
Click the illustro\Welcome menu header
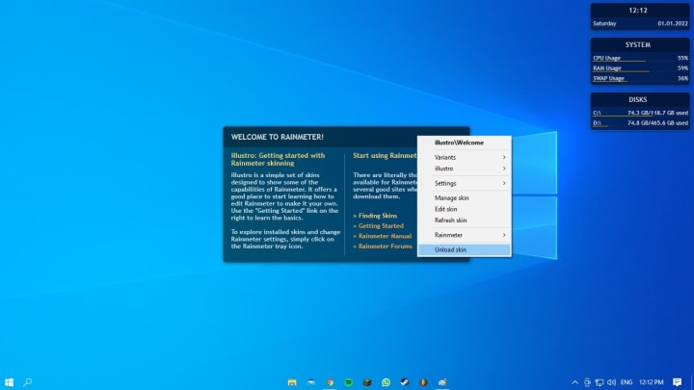[459, 143]
